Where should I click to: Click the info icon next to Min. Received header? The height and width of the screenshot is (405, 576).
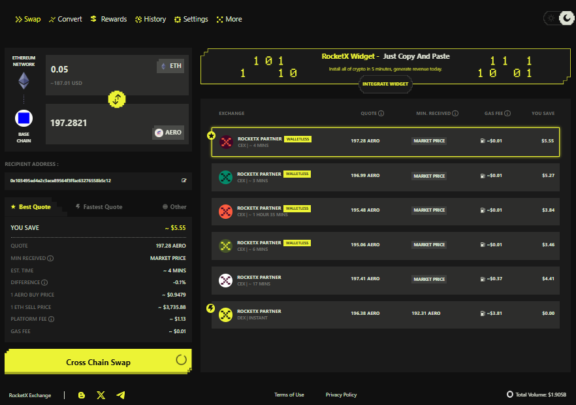tap(455, 113)
